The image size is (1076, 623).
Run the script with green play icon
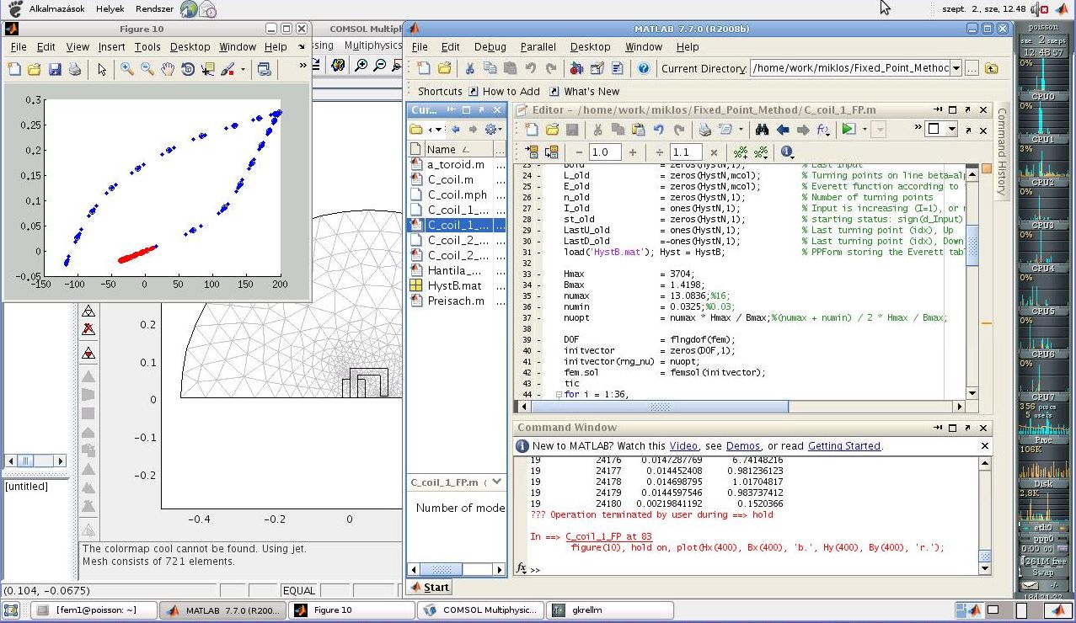[848, 130]
